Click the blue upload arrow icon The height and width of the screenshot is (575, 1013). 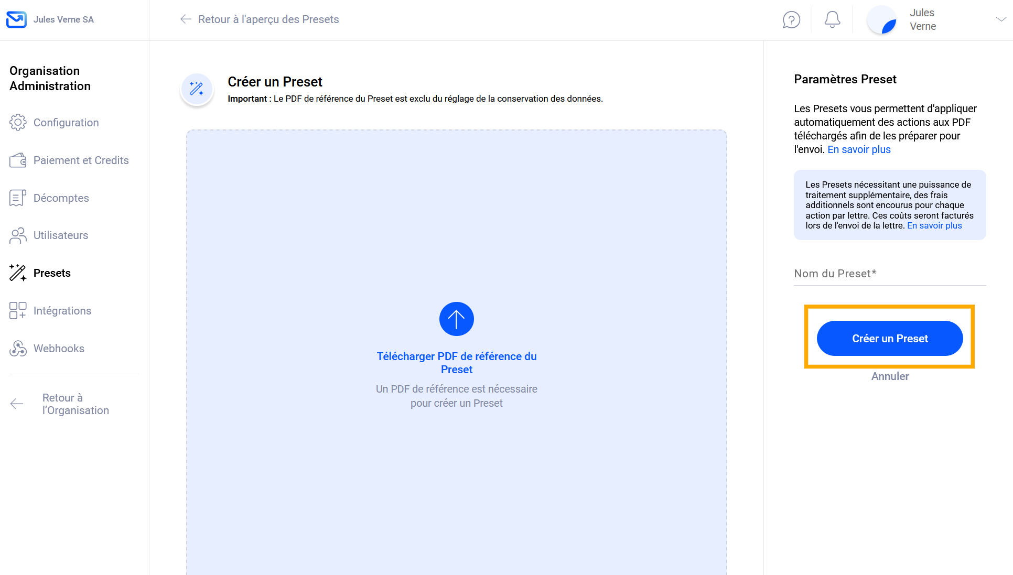[456, 319]
